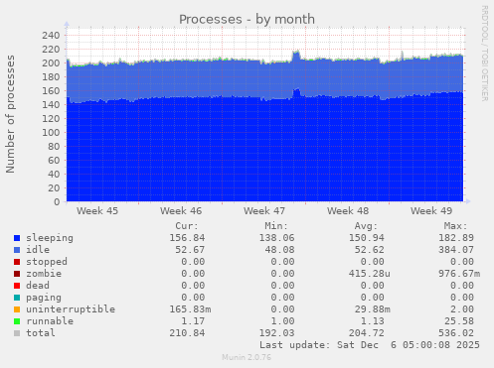Click the y-axis label 240
The height and width of the screenshot is (368, 494).
click(51, 36)
